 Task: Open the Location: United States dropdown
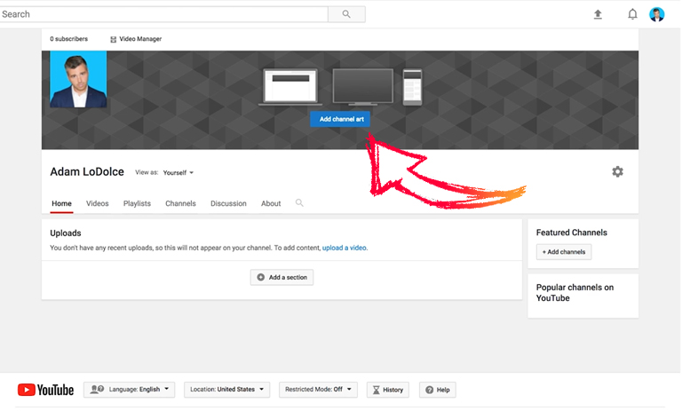(x=226, y=390)
